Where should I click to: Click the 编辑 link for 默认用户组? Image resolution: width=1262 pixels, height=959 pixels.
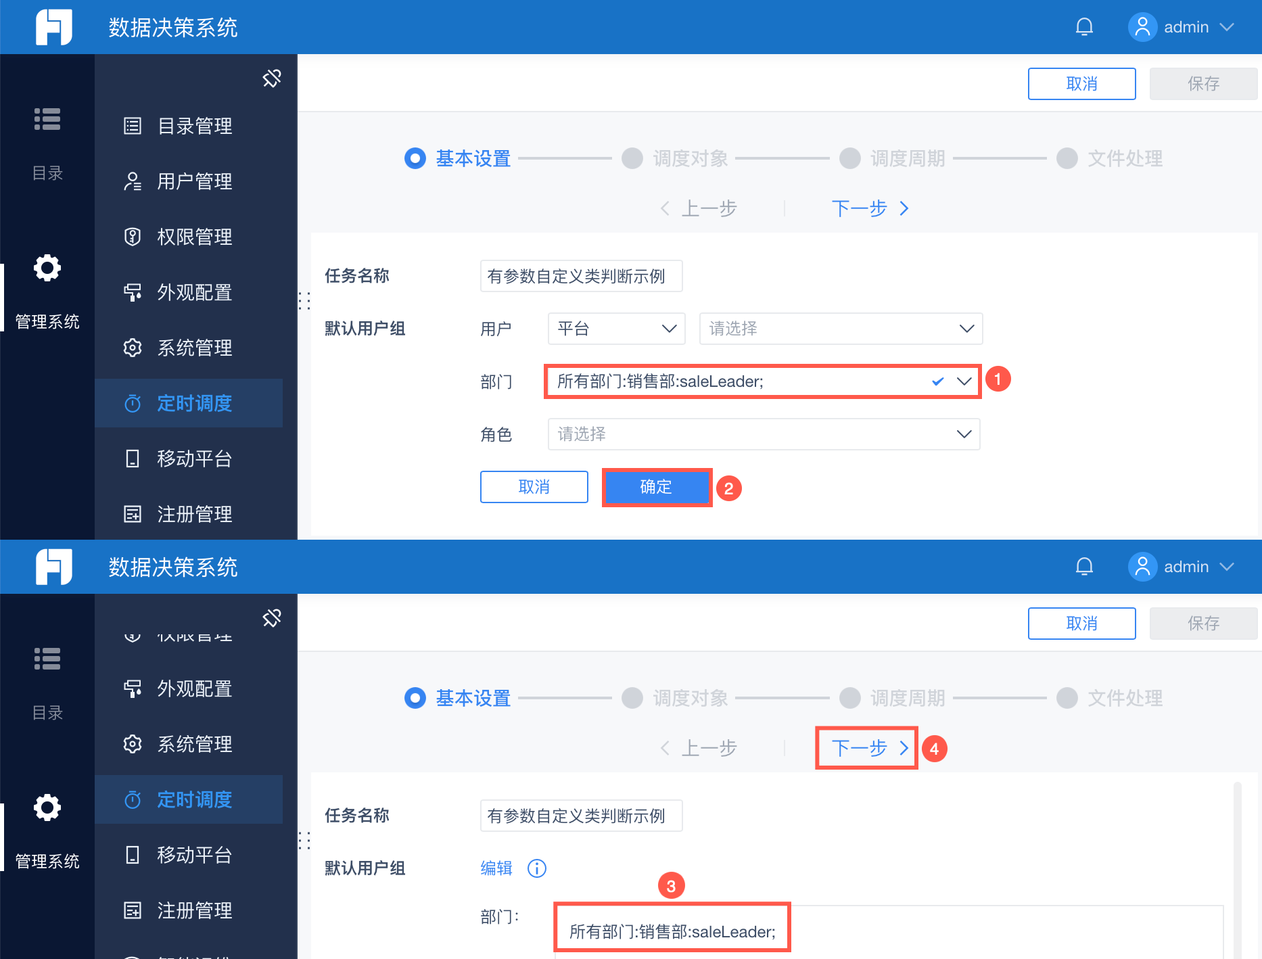496,868
